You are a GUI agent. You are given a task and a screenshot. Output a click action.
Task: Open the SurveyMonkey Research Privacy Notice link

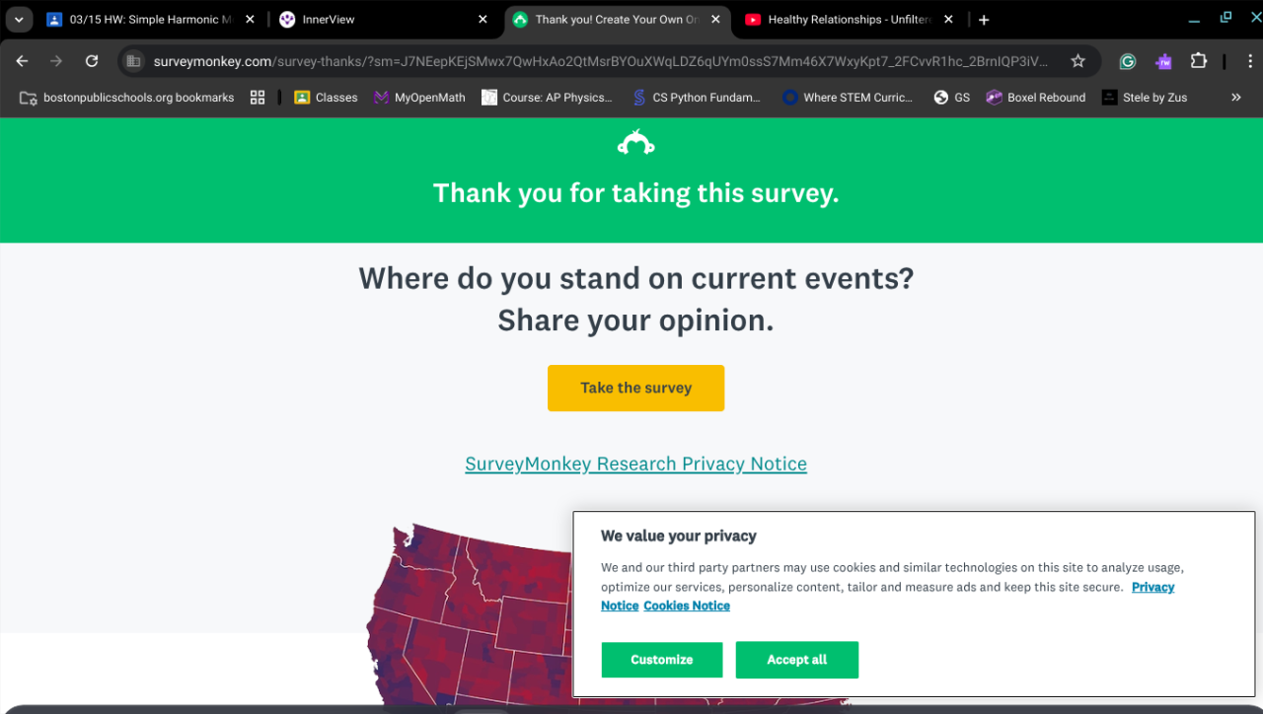click(x=635, y=464)
